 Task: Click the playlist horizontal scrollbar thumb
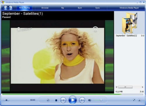125,87
